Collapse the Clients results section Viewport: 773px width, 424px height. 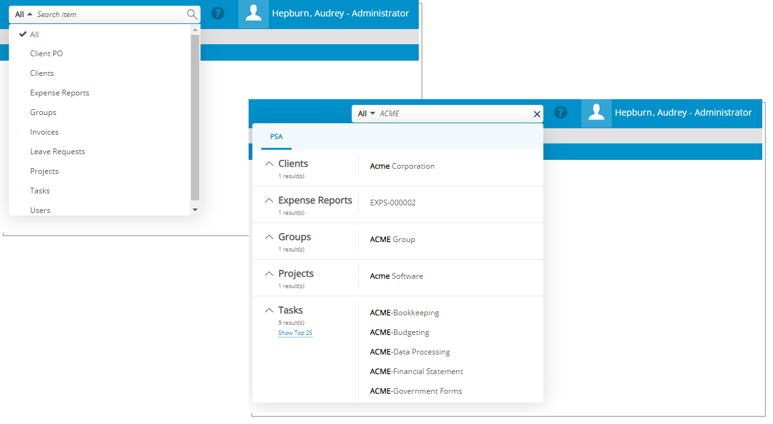(269, 164)
